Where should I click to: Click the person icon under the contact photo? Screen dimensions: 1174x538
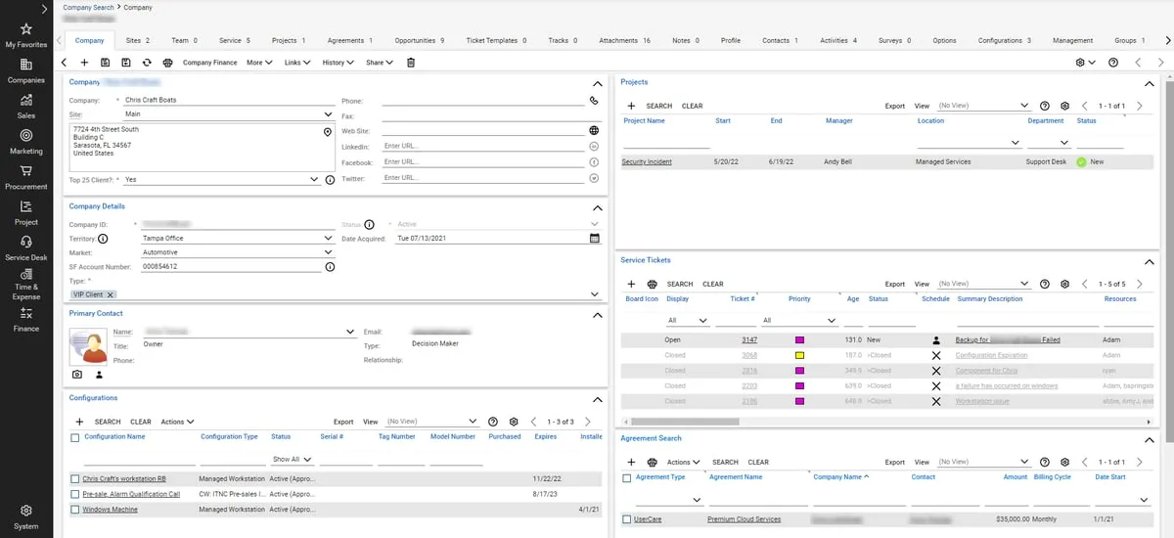click(99, 374)
